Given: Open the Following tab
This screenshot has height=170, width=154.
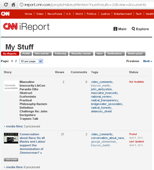Looking at the screenshot, I should [61, 54].
